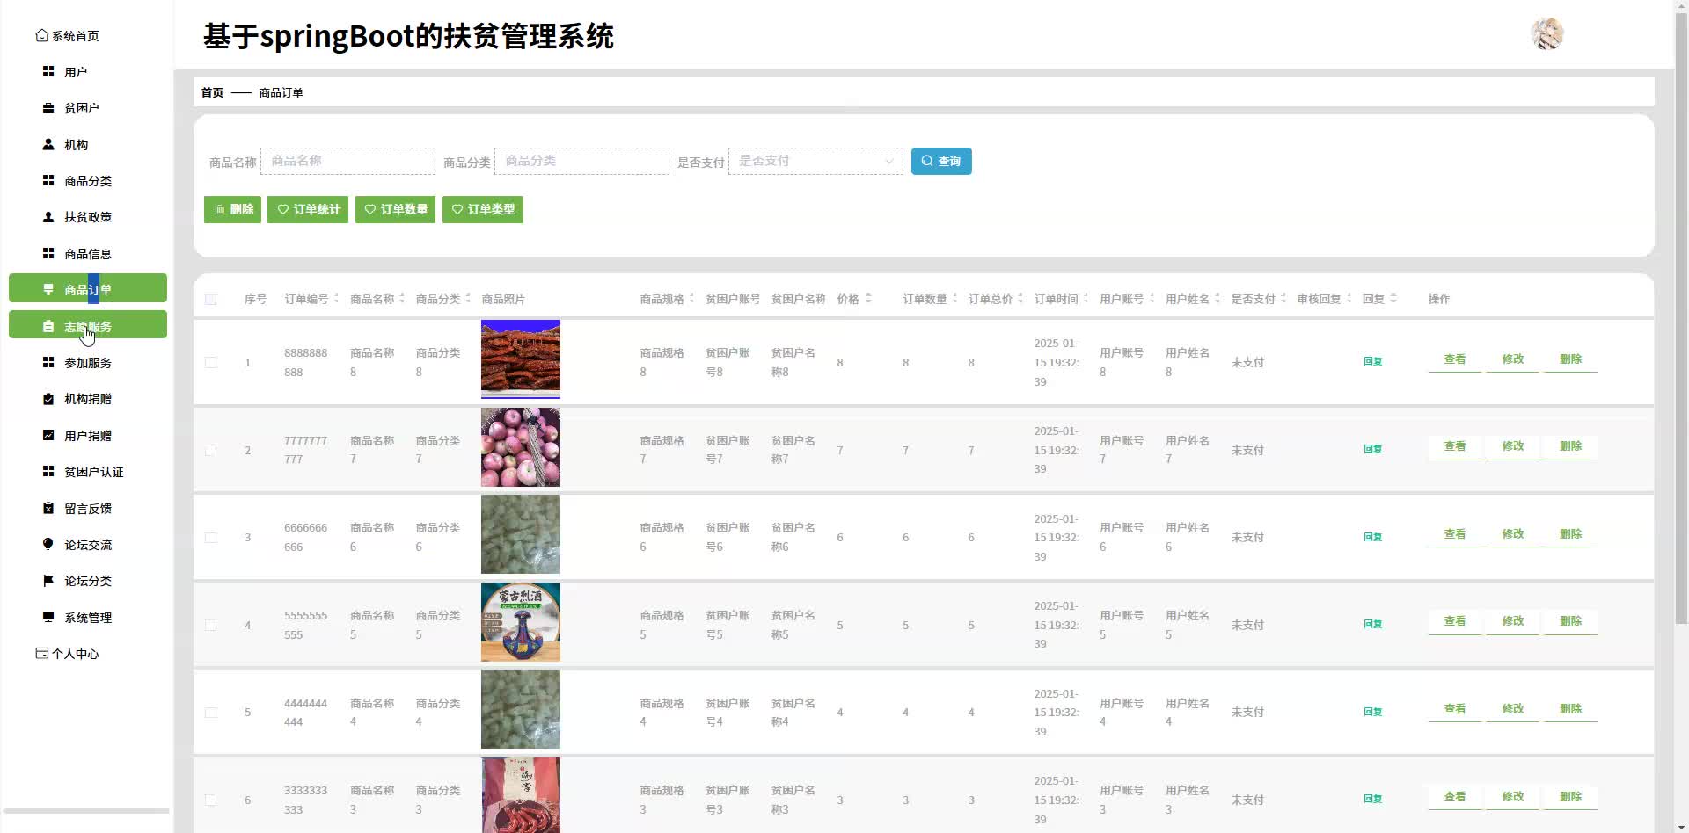Open 系统管理 in the sidebar
The image size is (1689, 833).
click(88, 617)
